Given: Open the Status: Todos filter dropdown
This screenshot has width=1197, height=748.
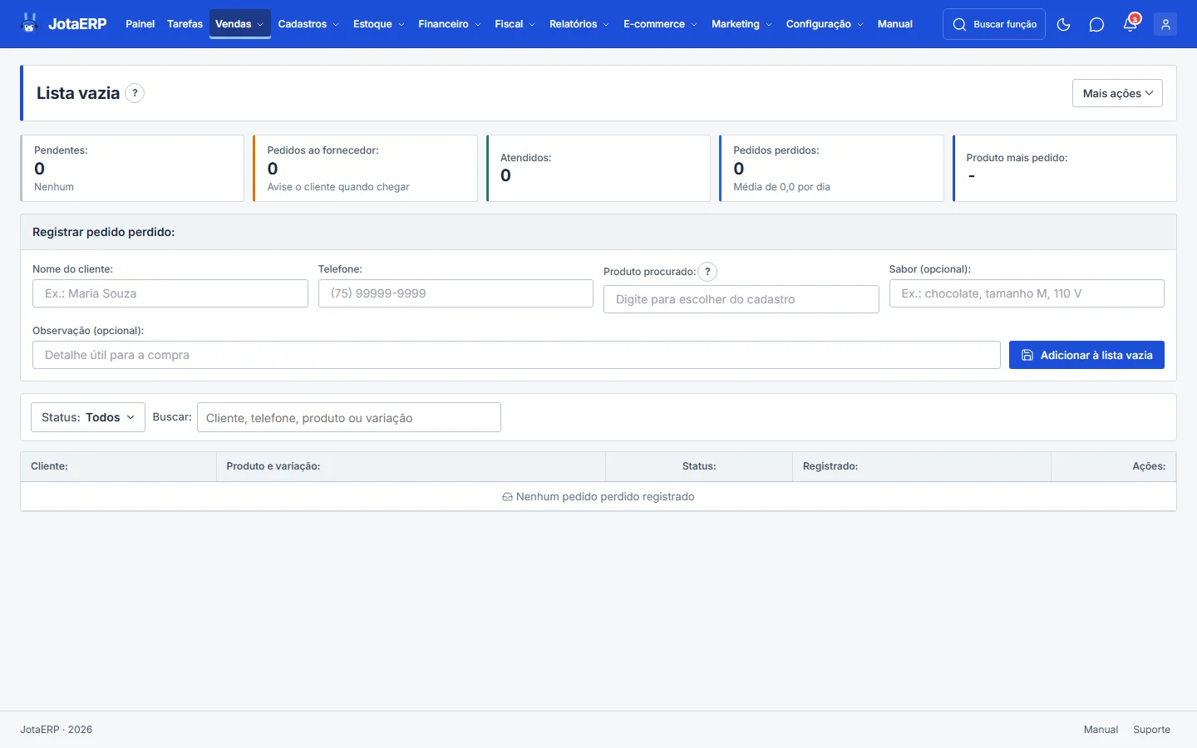Looking at the screenshot, I should coord(88,417).
